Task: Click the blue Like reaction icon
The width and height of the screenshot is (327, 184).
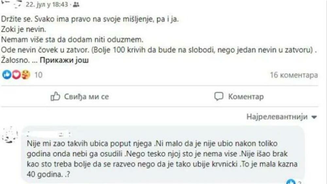Action: pos(7,75)
